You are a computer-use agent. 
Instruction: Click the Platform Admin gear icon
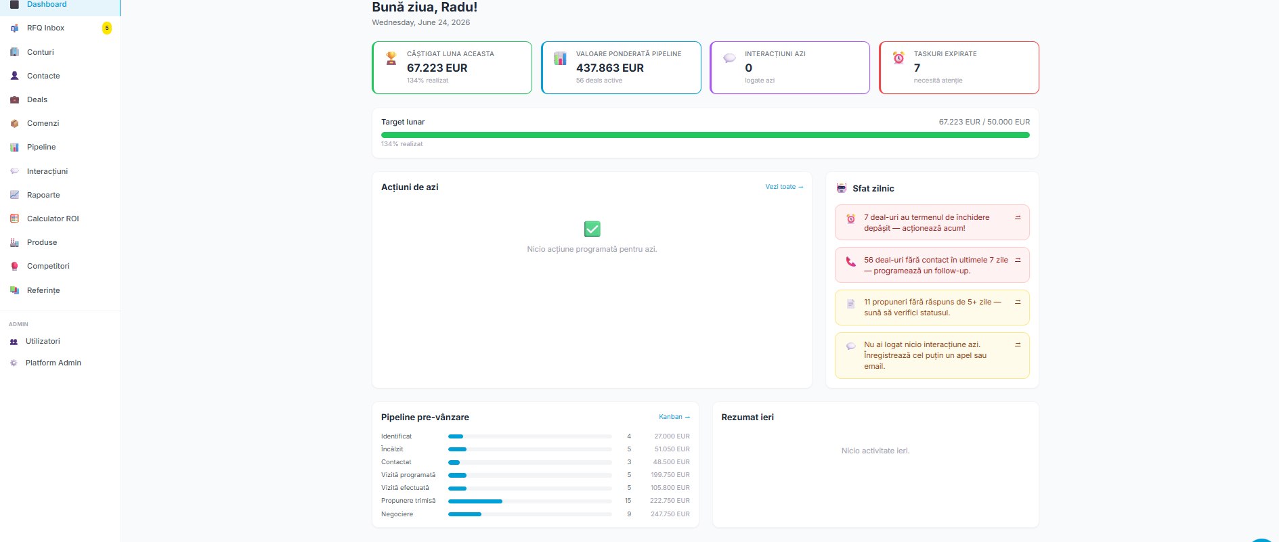click(x=14, y=363)
